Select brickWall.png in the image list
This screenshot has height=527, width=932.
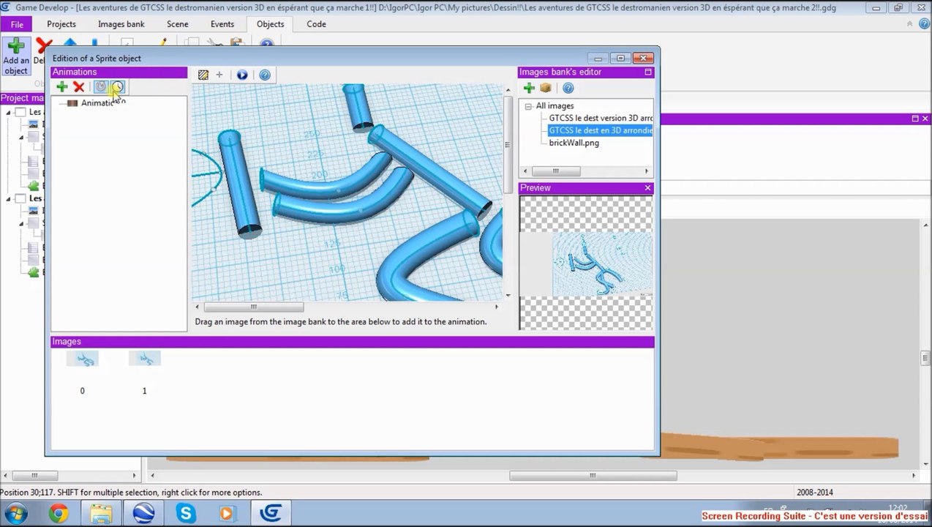coord(574,143)
